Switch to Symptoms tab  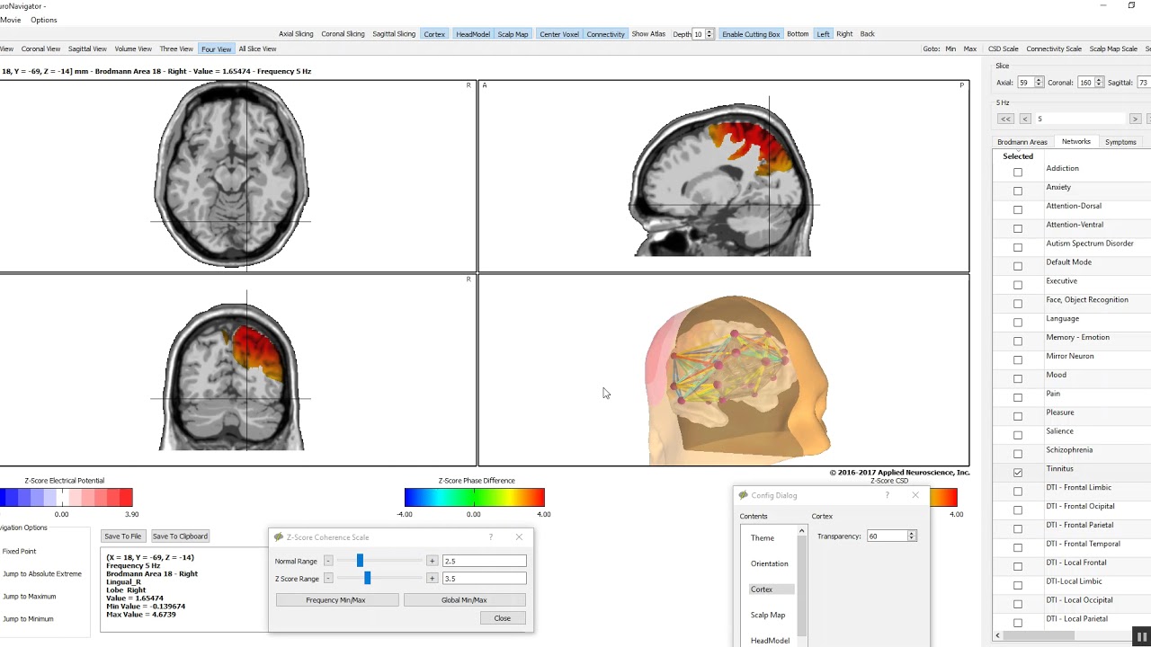coord(1120,142)
